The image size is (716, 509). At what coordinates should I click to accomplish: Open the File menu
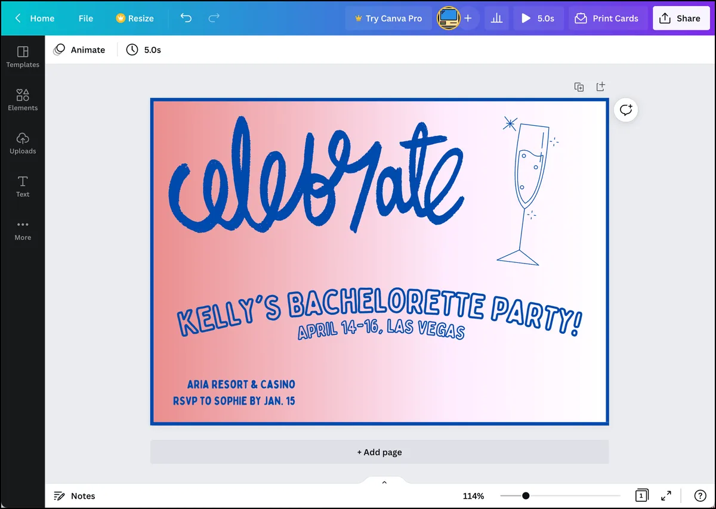click(x=86, y=18)
